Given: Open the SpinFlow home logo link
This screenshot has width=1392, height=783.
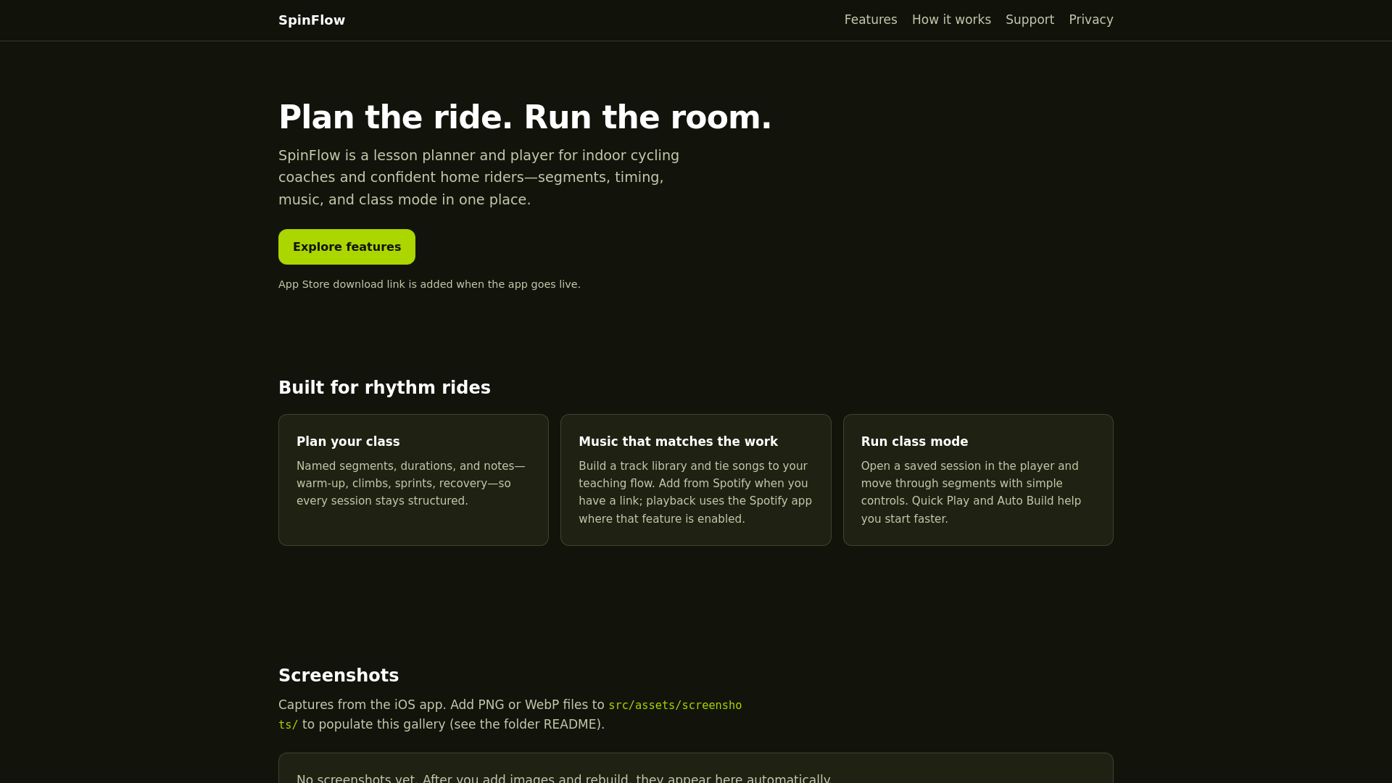Looking at the screenshot, I should pyautogui.click(x=312, y=20).
